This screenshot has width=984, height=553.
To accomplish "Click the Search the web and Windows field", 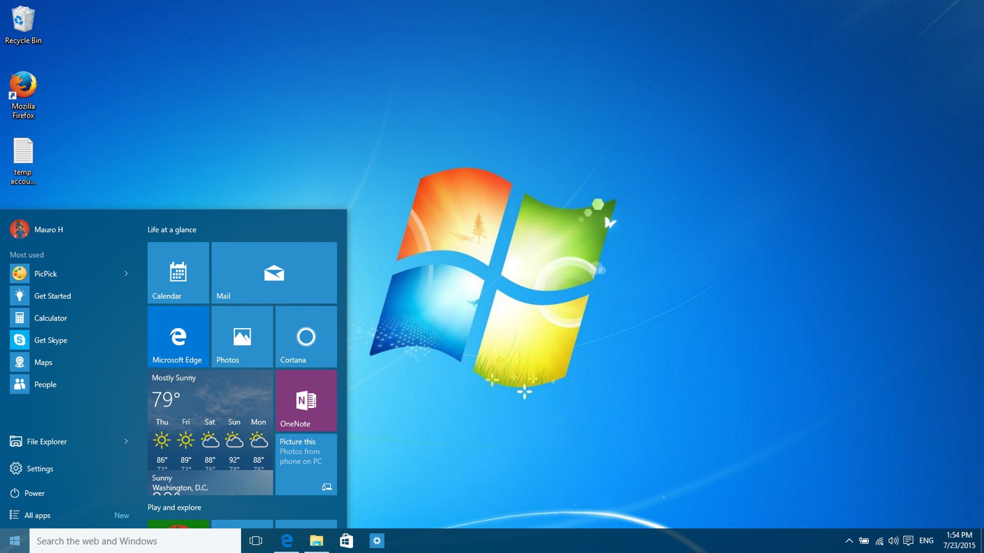I will 135,540.
